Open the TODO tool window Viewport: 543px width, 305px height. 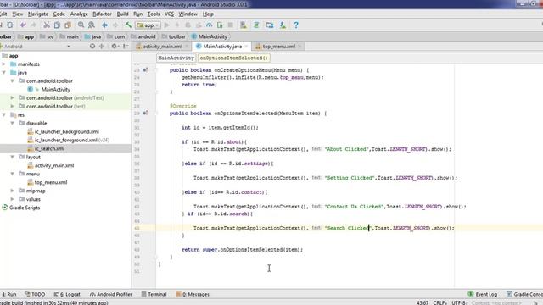[x=35, y=294]
